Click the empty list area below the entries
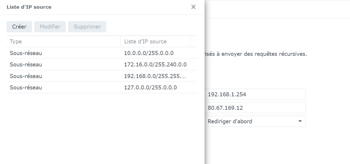This screenshot has height=164, width=350. (x=101, y=126)
